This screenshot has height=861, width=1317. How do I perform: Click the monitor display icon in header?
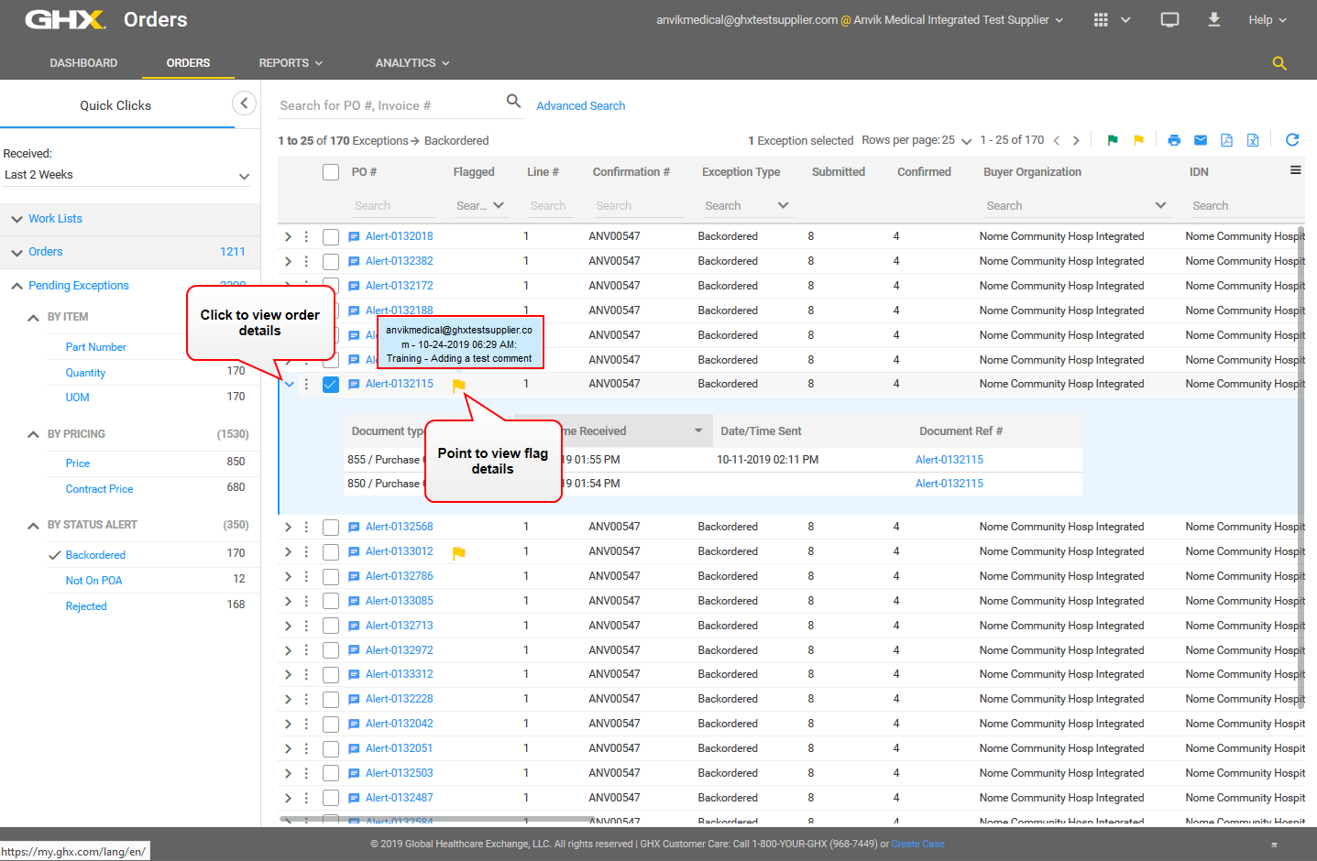click(x=1169, y=19)
